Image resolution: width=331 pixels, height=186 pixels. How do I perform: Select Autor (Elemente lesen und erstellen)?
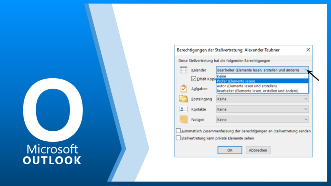(262, 86)
